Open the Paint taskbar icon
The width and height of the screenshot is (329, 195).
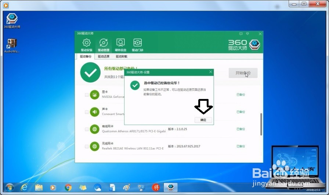coord(127,187)
